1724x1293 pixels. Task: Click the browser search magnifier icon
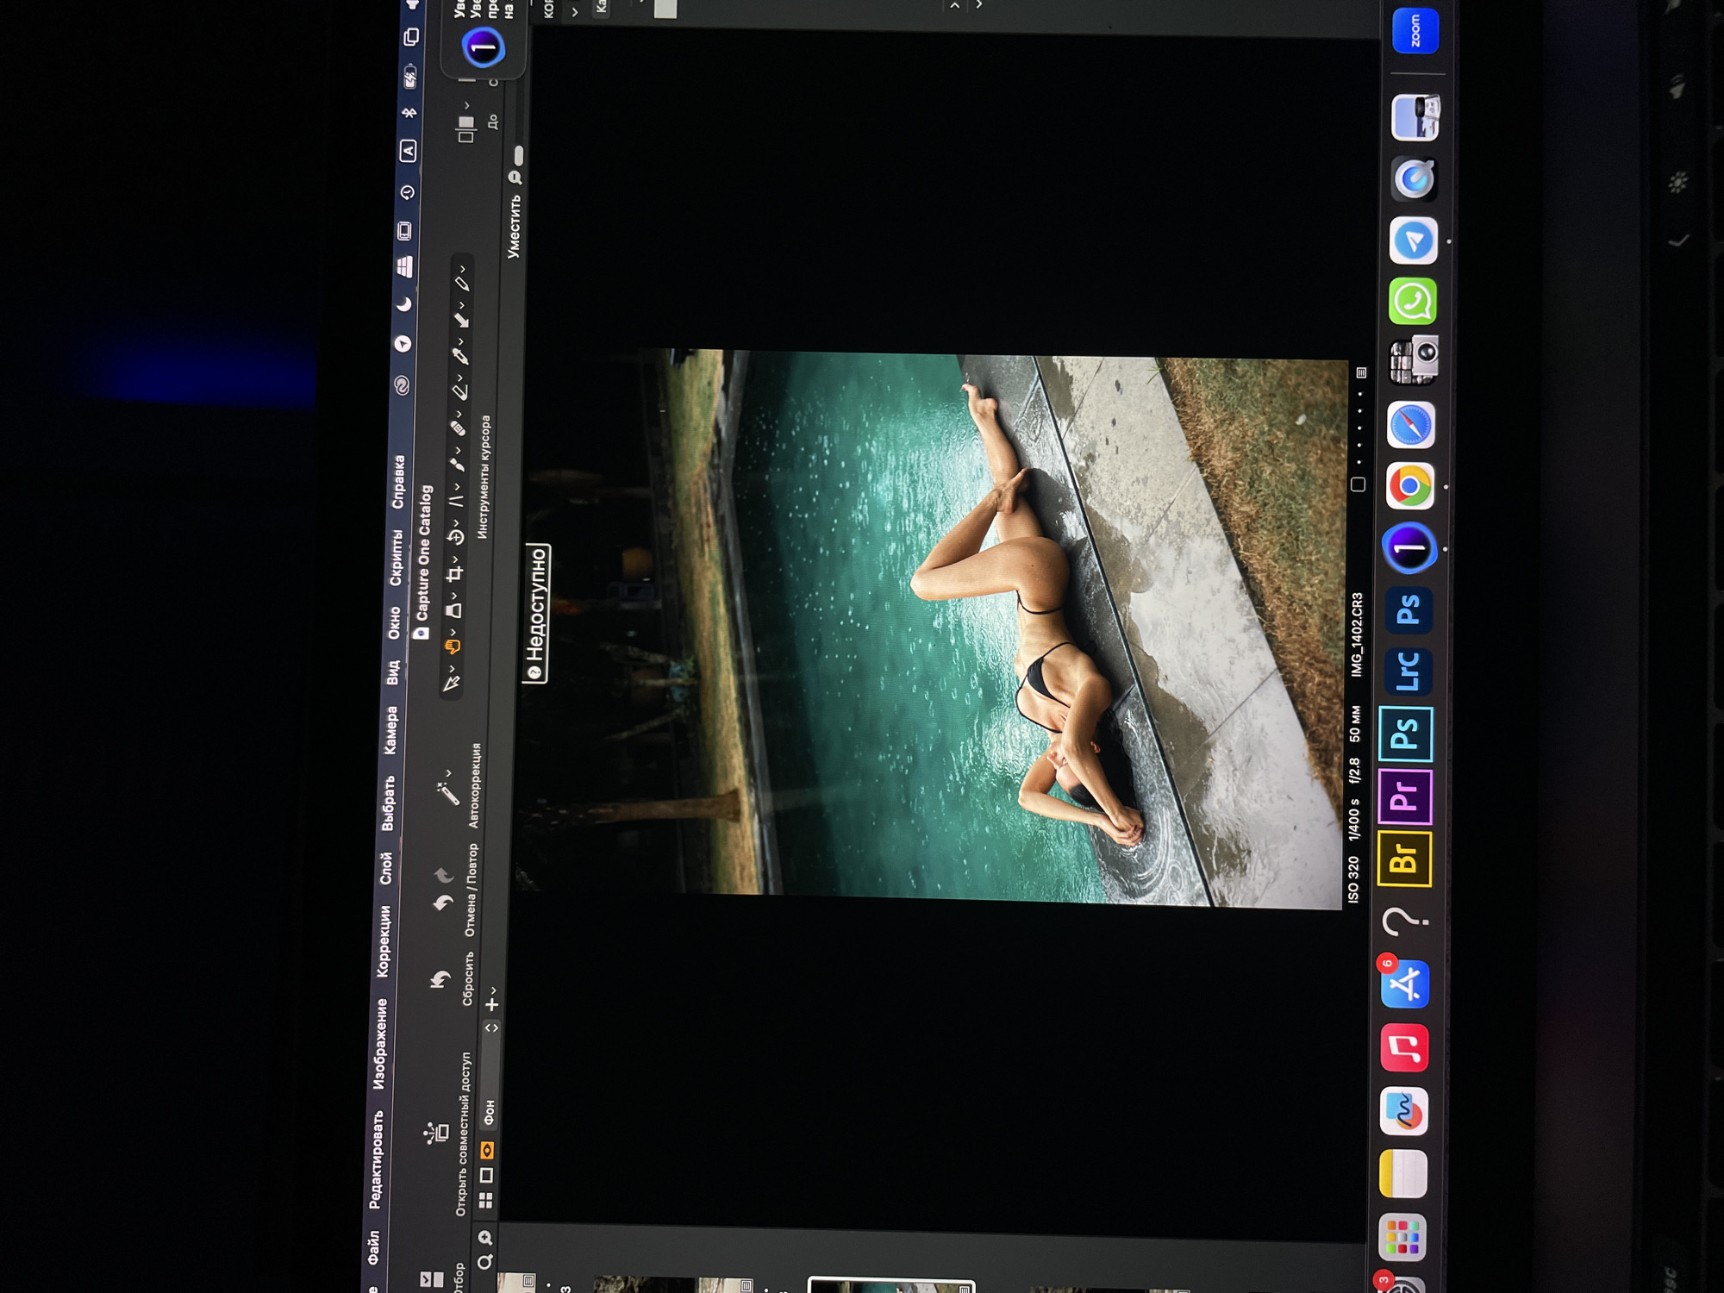[x=484, y=1263]
